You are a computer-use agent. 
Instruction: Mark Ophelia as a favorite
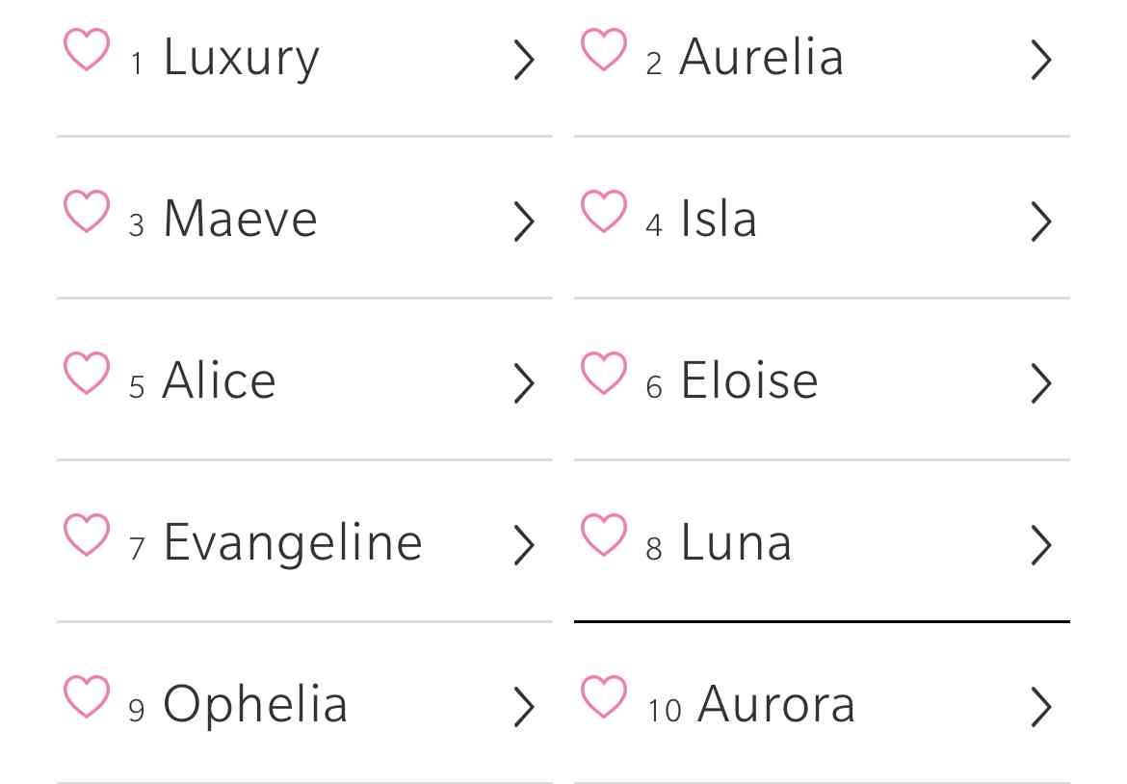[87, 695]
